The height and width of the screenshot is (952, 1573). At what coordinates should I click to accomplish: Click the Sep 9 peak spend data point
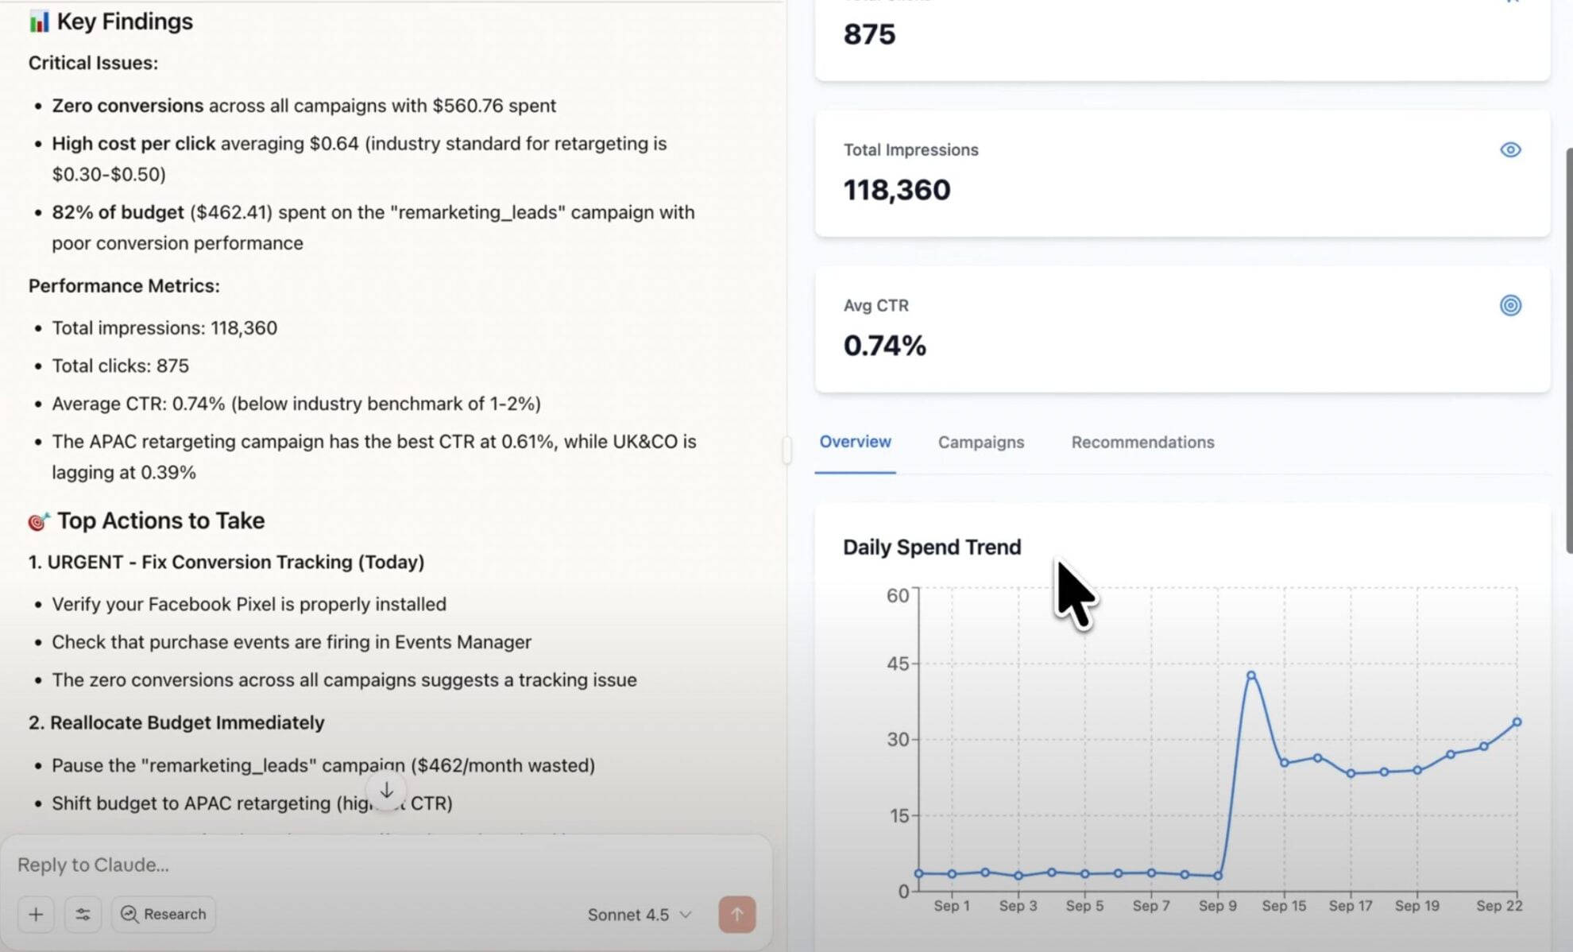(x=1251, y=675)
